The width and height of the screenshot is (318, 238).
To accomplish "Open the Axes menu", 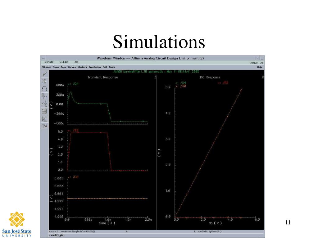I will [63, 67].
